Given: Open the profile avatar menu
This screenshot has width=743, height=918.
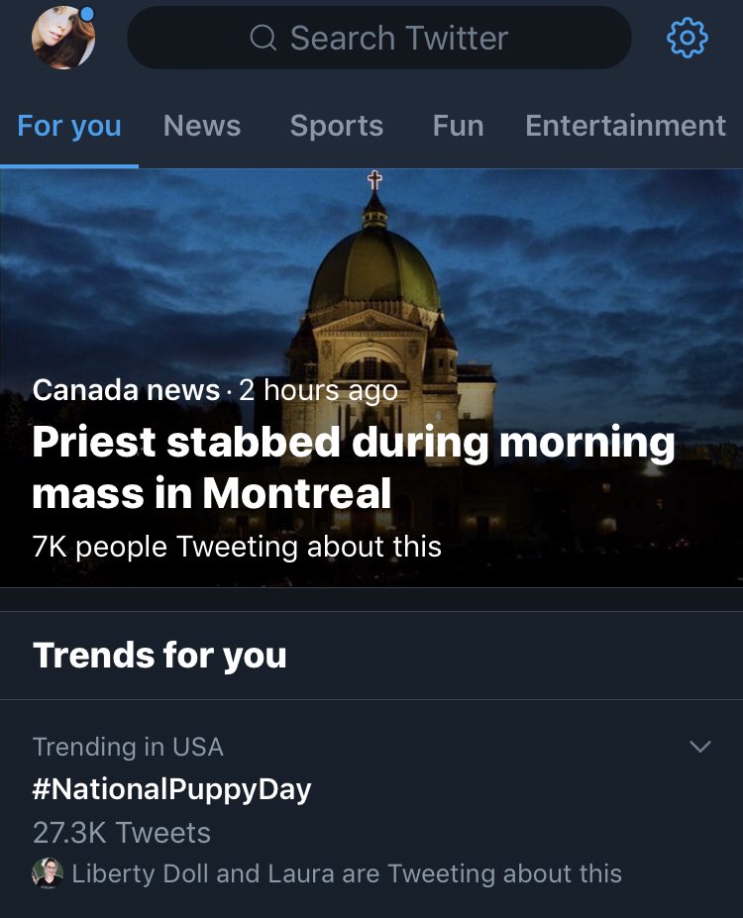Looking at the screenshot, I should (64, 39).
